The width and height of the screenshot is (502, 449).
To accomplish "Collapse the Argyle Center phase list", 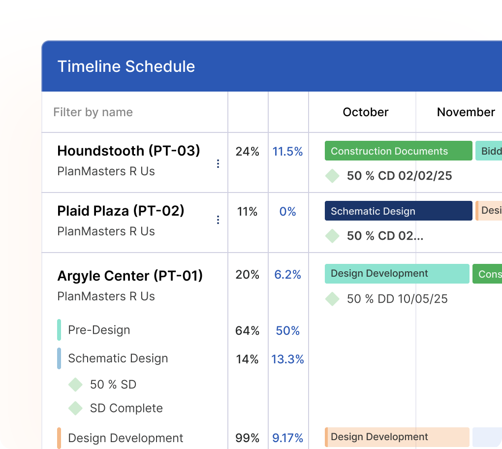I will 130,276.
